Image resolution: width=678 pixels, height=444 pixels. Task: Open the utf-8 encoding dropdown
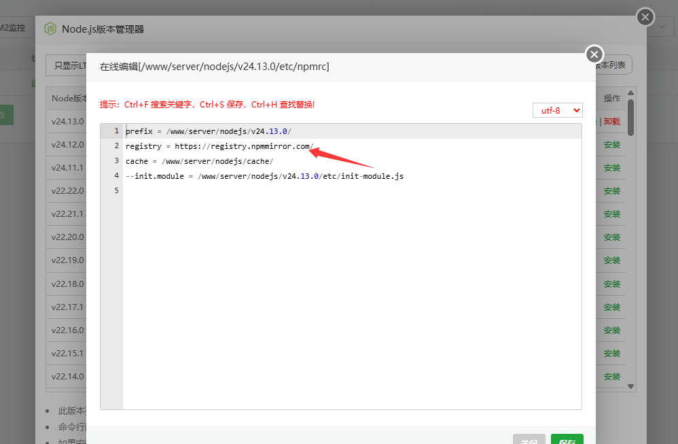click(x=557, y=110)
